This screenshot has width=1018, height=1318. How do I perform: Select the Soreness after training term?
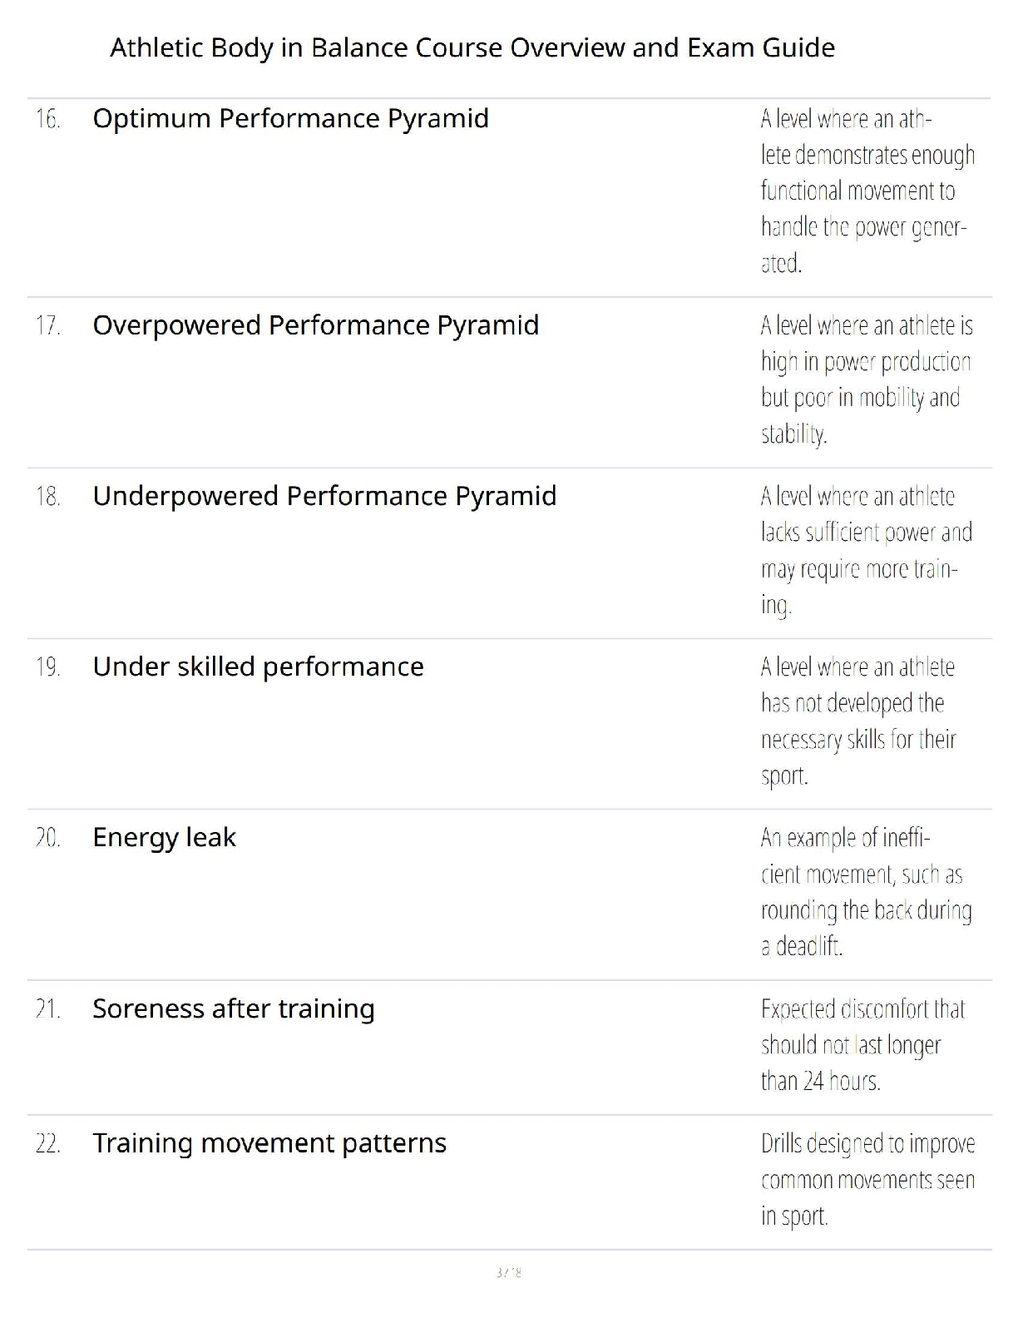pos(233,1008)
